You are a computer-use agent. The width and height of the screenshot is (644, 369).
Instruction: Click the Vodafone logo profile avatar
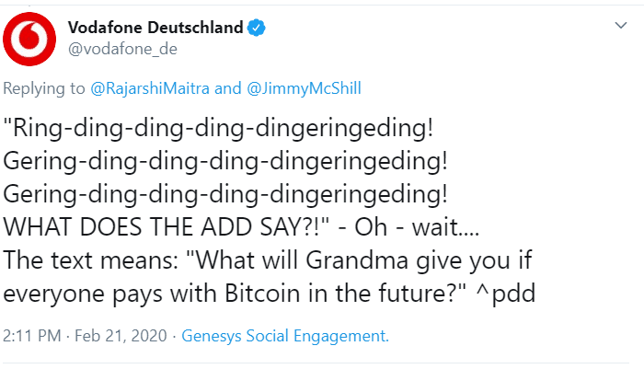(31, 38)
